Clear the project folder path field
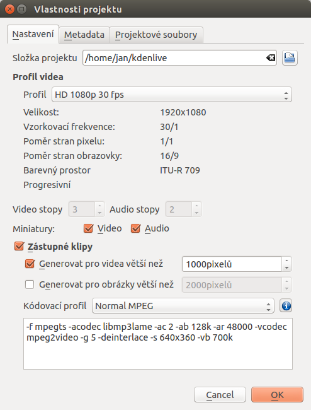311x410 pixels. [x=271, y=58]
